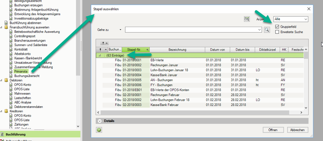Click the Buchführung abstimmen document icon
This screenshot has width=323, height=141.
[6, 23]
